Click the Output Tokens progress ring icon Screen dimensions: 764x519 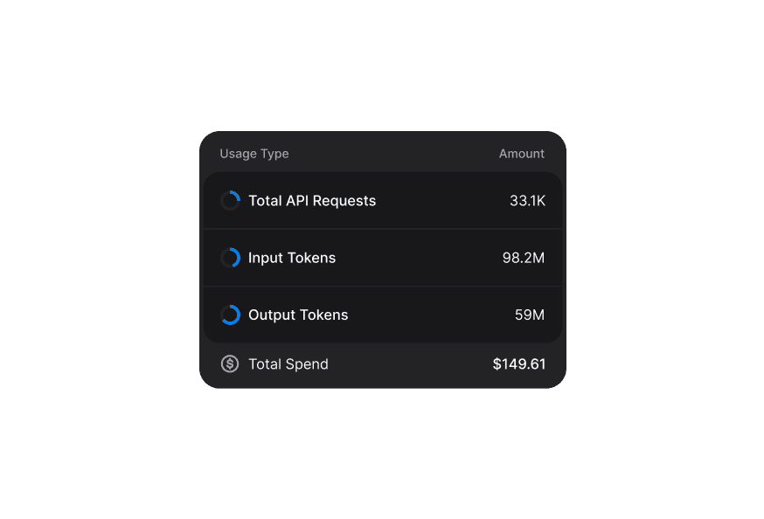click(x=230, y=315)
